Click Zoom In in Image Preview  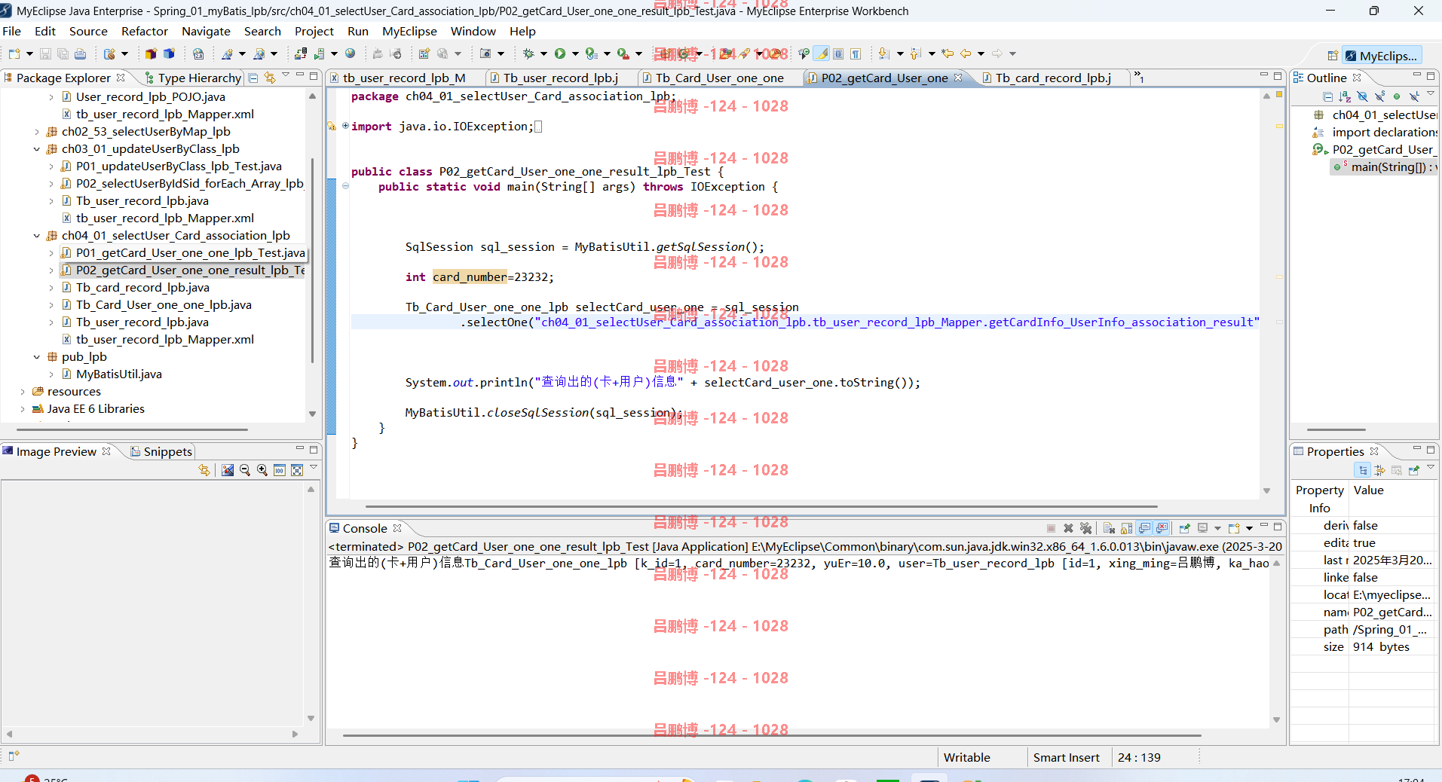click(x=262, y=470)
